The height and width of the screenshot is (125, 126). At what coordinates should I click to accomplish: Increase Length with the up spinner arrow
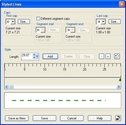pos(34,55)
